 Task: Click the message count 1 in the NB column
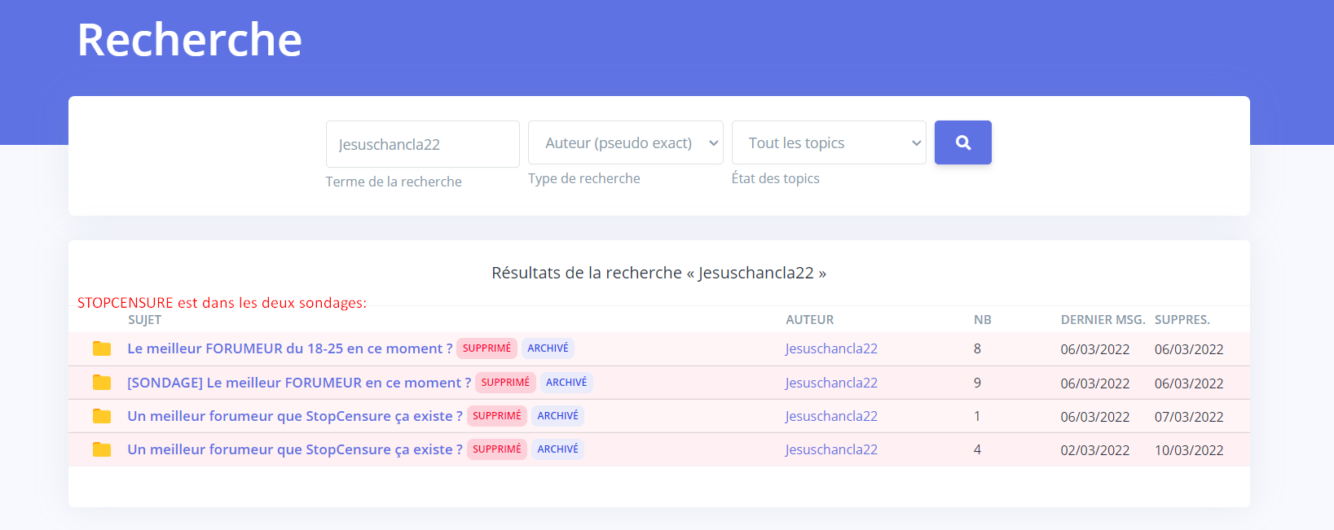977,416
